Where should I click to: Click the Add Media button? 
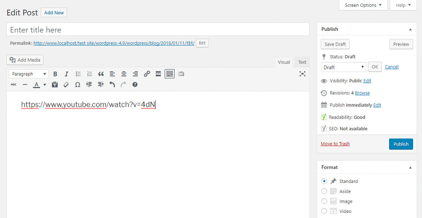click(x=25, y=60)
